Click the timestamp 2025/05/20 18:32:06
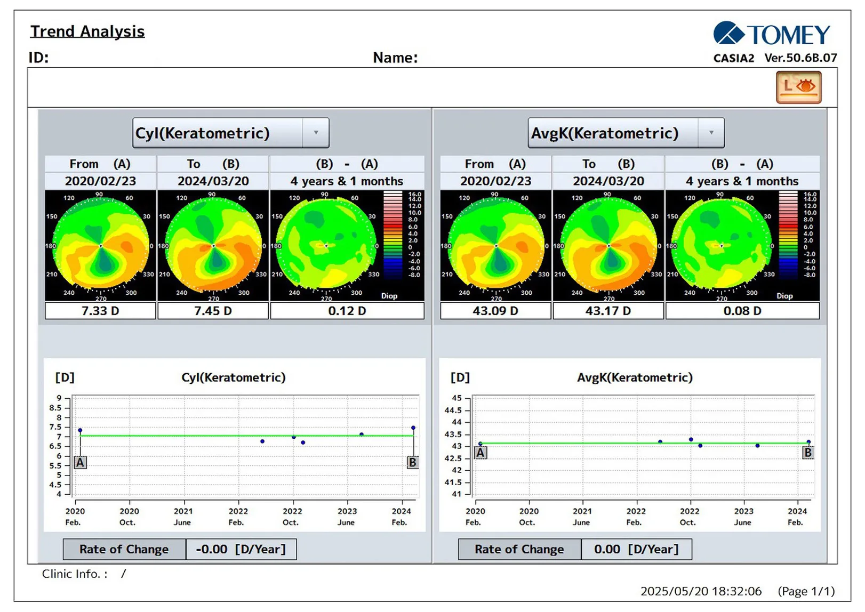 click(701, 591)
